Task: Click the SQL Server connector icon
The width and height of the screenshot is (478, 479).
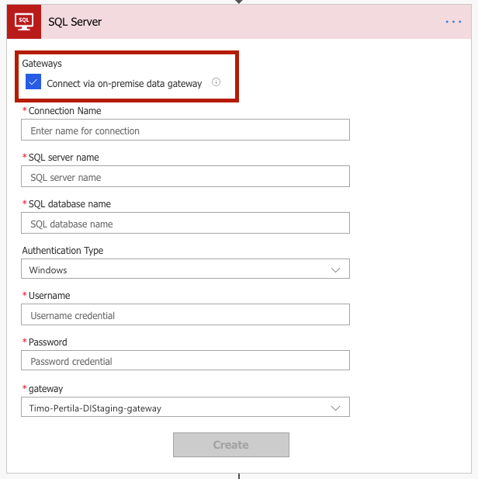Action: (24, 22)
